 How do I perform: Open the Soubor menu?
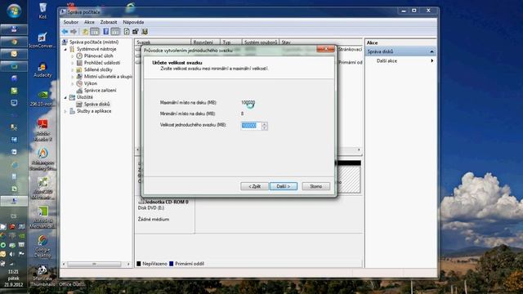(71, 22)
